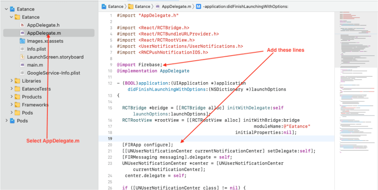Viewport: 378px width, 190px height.
Task: Click the GoogleService-Info.plist file icon
Action: click(23, 73)
